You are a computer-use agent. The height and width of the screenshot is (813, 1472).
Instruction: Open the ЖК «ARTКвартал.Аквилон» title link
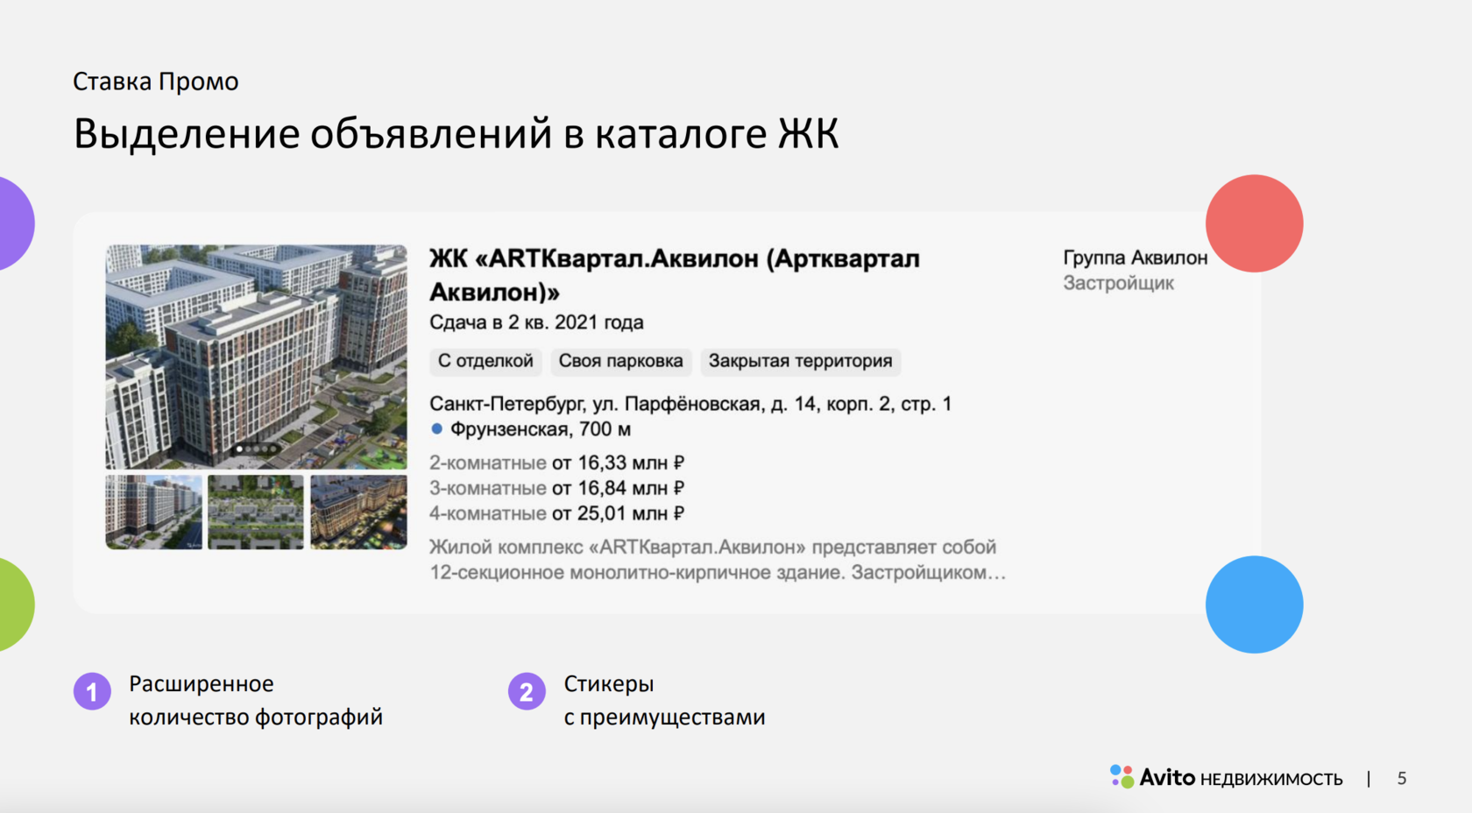[x=674, y=258]
